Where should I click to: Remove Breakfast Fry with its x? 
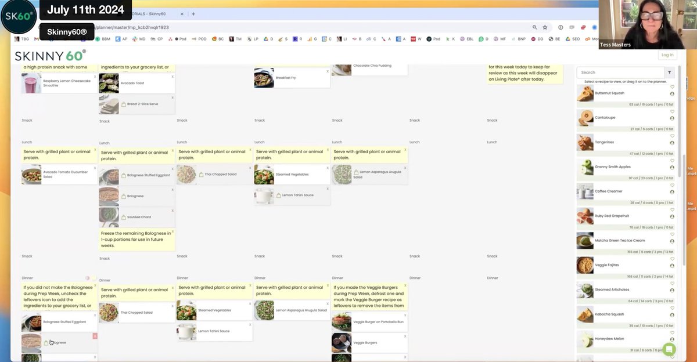(328, 71)
